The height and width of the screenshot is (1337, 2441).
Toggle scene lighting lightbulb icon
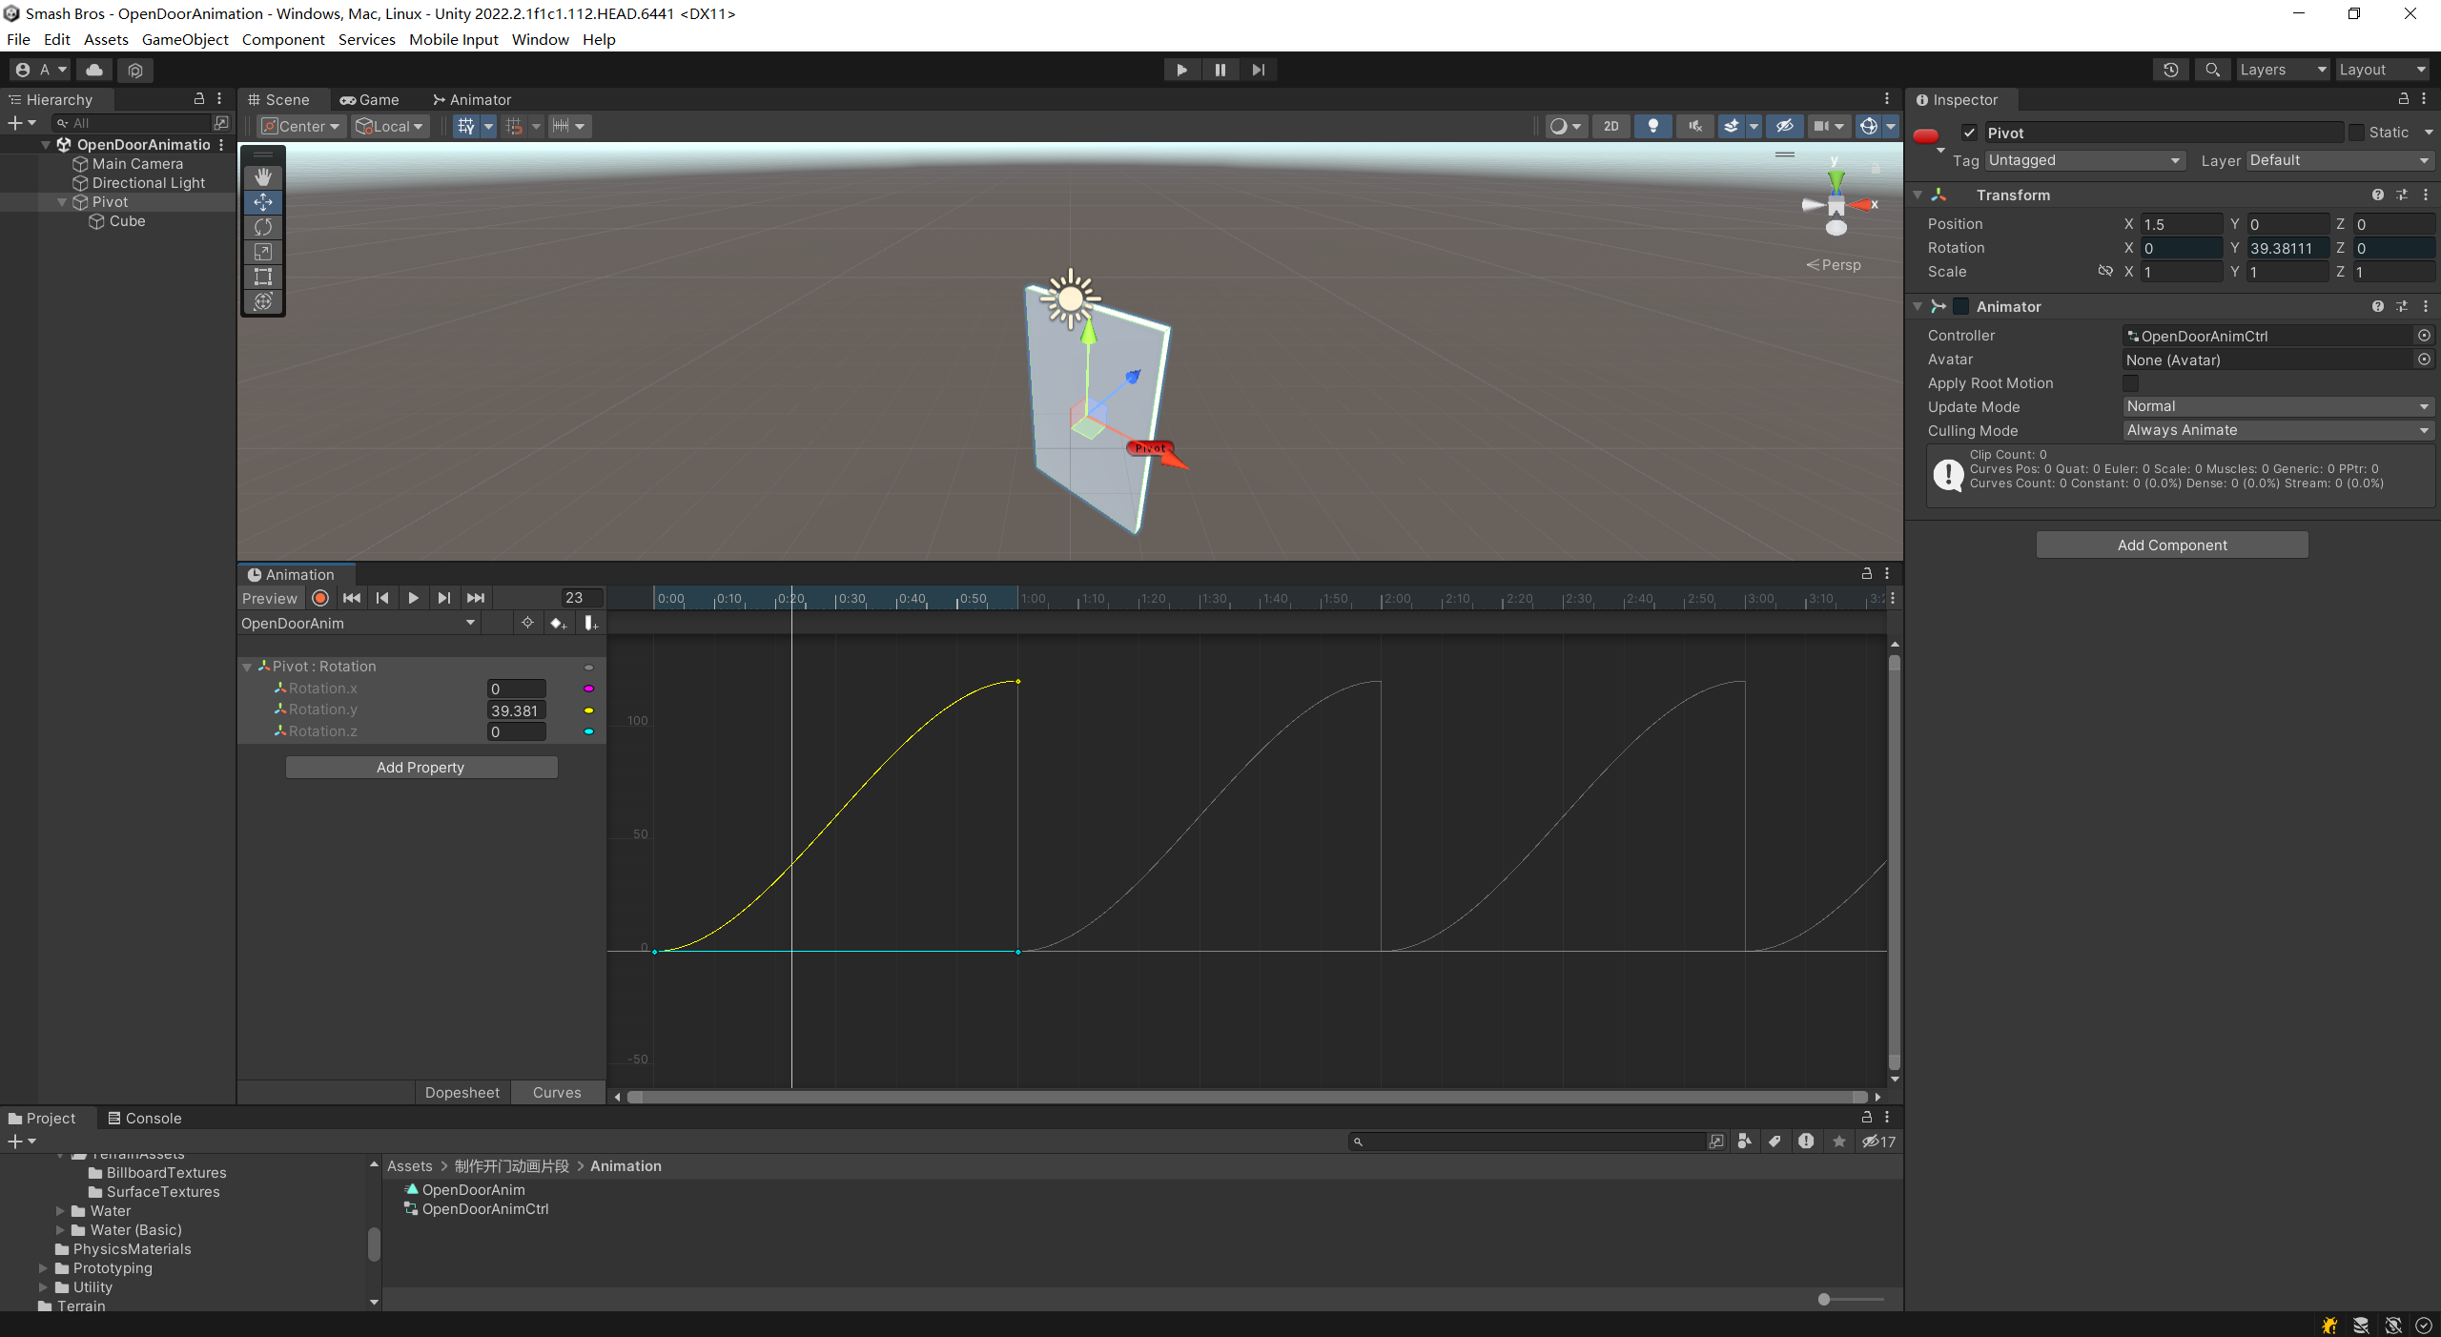1652,126
